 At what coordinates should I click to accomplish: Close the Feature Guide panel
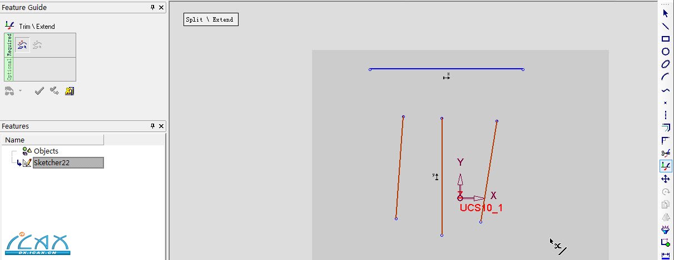tap(161, 7)
